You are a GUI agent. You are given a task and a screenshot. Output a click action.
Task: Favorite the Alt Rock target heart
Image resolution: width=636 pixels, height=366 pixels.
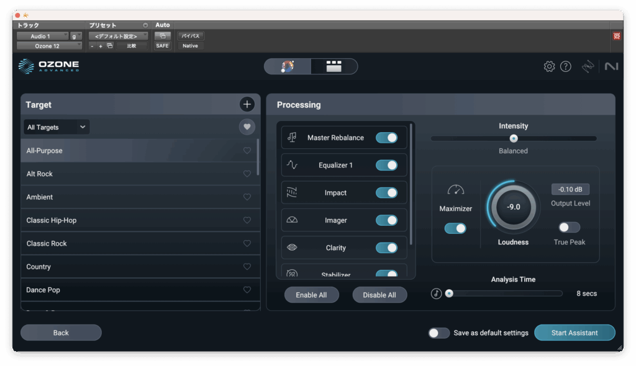(x=247, y=174)
